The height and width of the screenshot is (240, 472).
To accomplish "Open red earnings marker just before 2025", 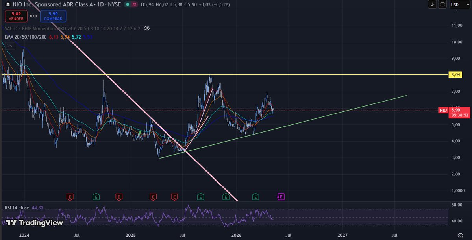I will coord(119,197).
